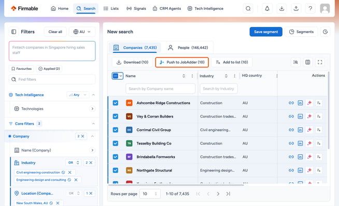Uncheck Vey & Corran Builders row
This screenshot has width=339, height=206.
pyautogui.click(x=116, y=116)
